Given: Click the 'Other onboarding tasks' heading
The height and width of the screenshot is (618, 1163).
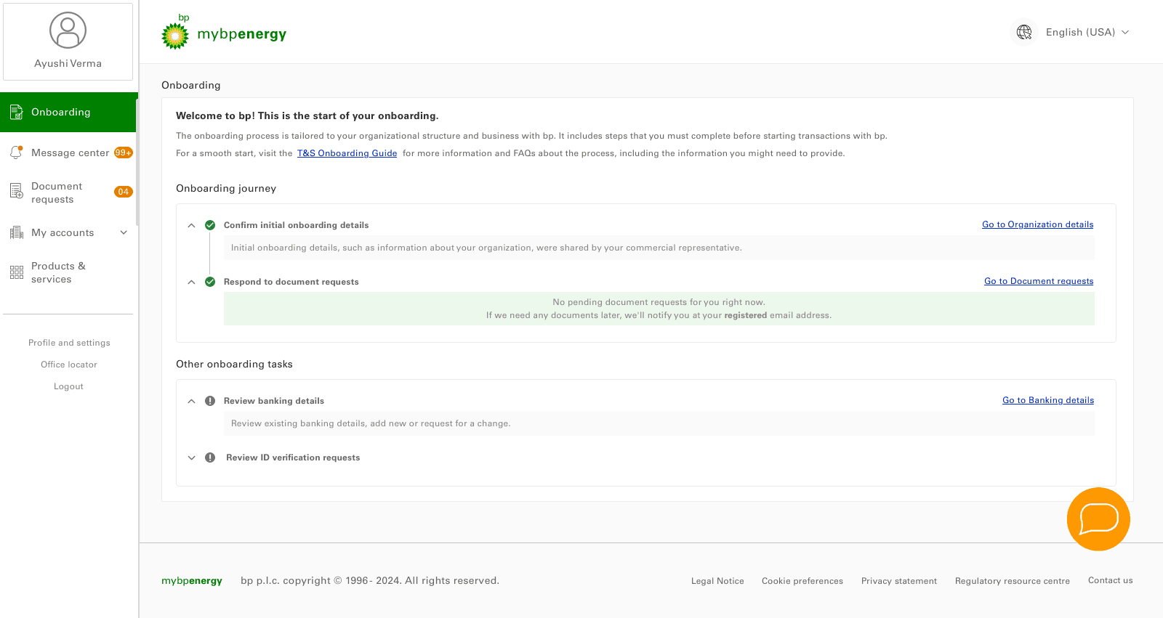Looking at the screenshot, I should (x=234, y=365).
